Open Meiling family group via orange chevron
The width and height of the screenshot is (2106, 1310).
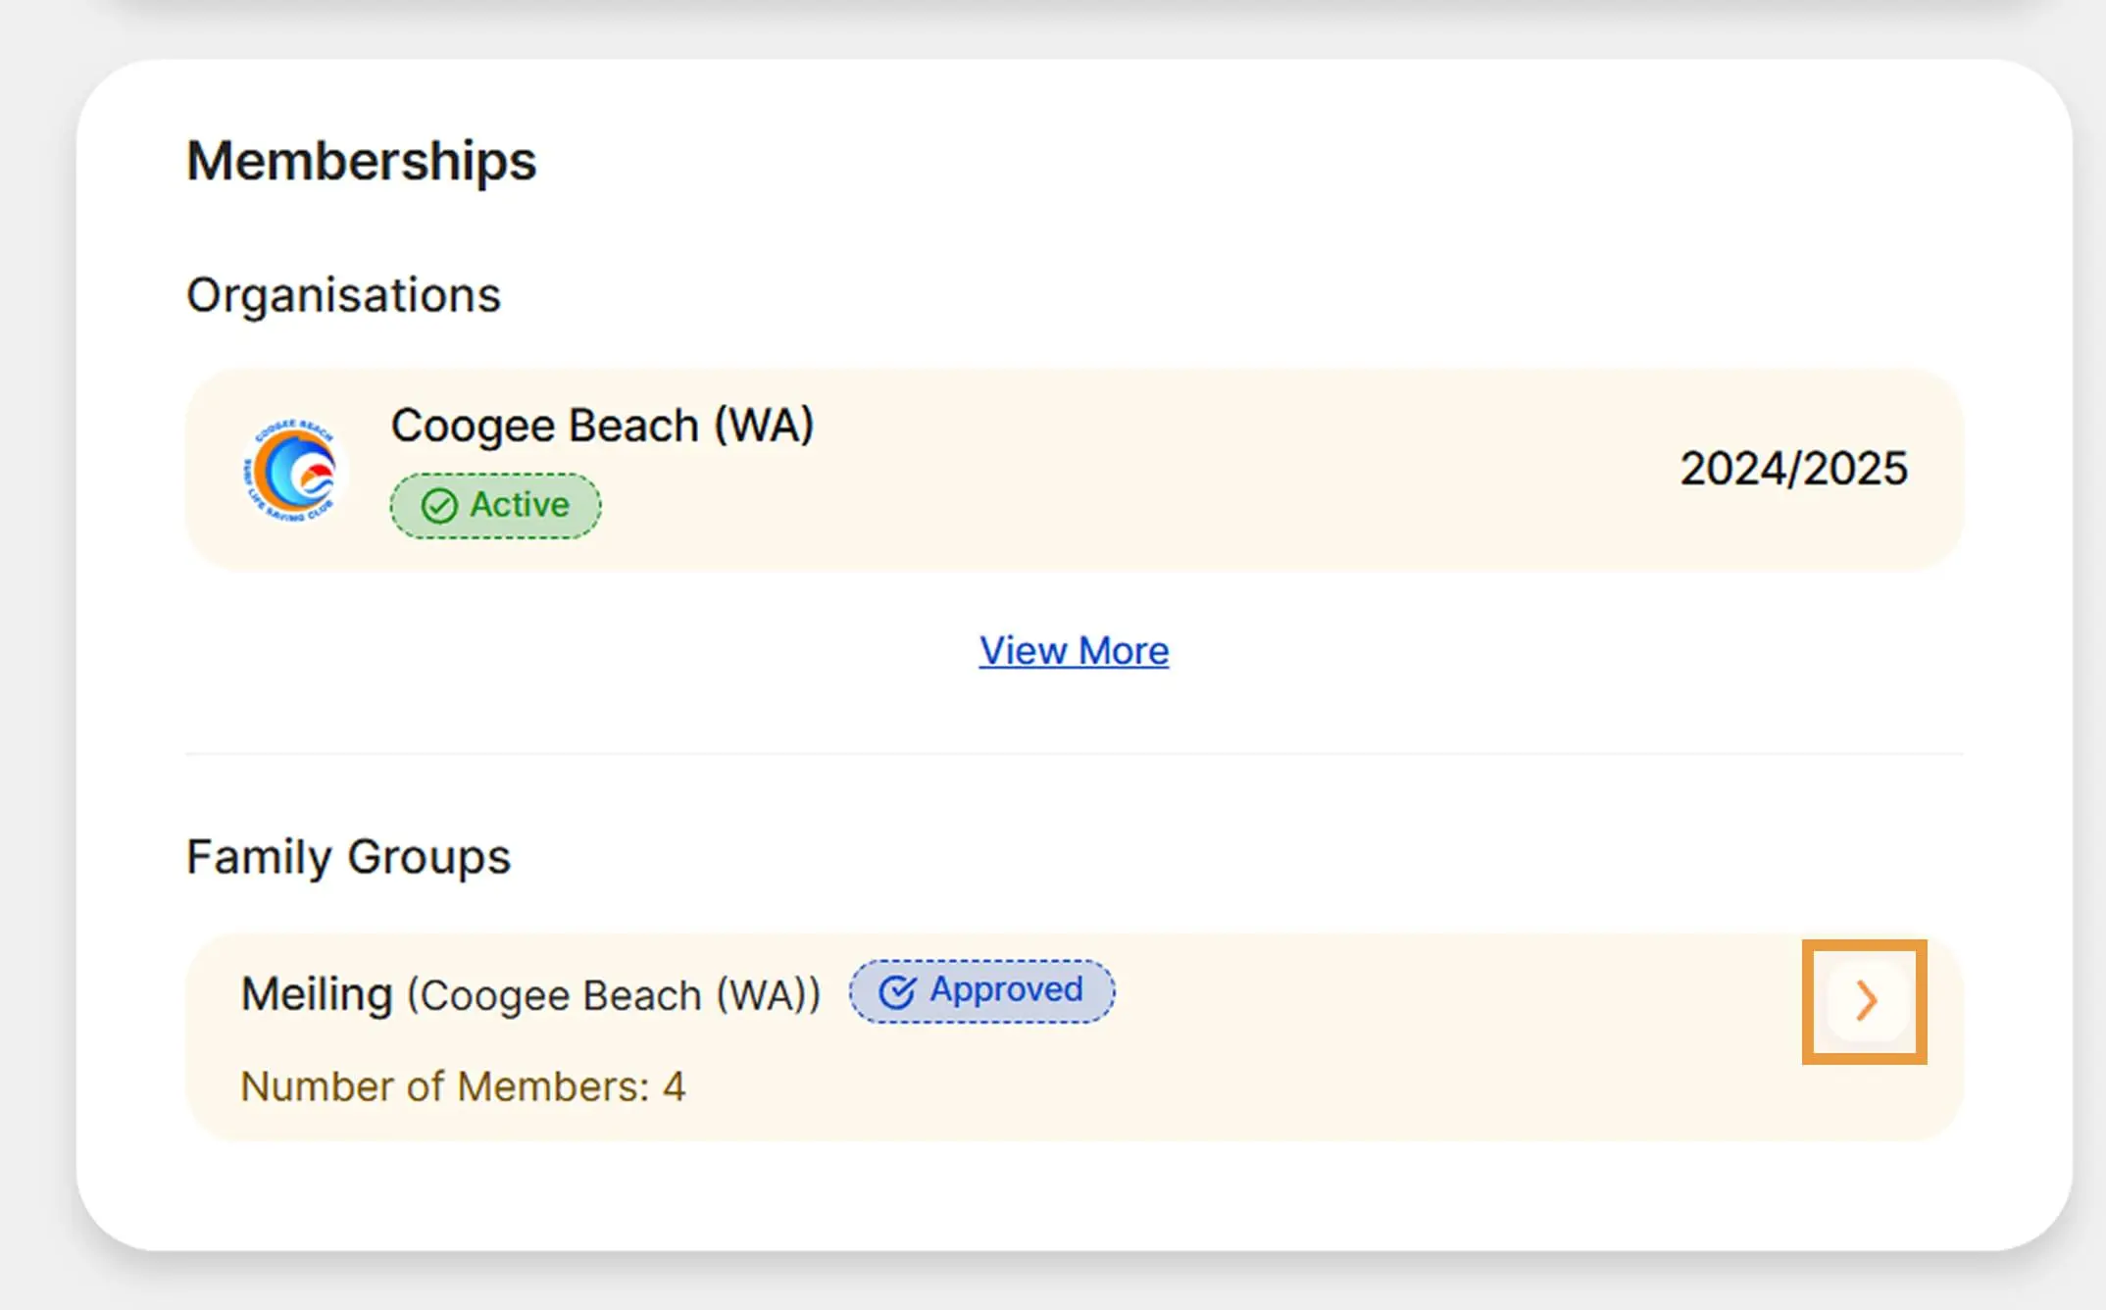pos(1865,1001)
